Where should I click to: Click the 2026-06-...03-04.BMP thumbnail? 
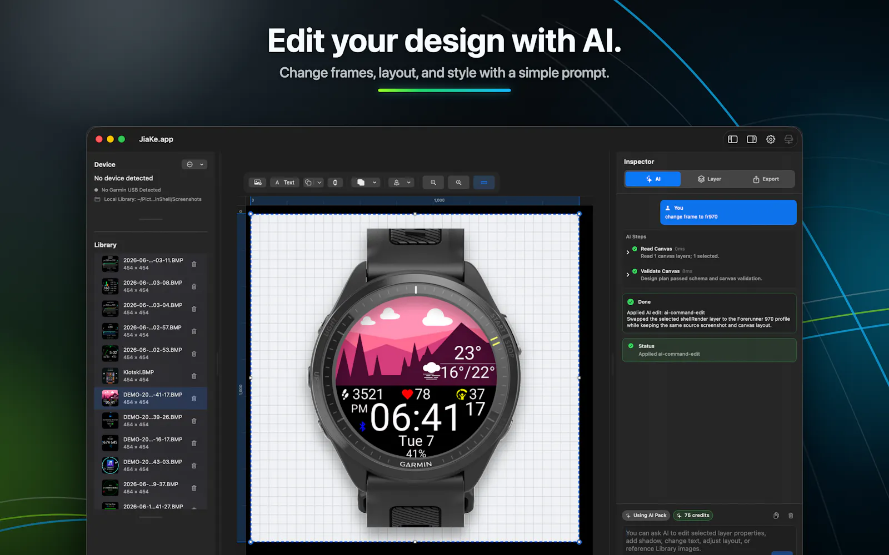pyautogui.click(x=110, y=309)
